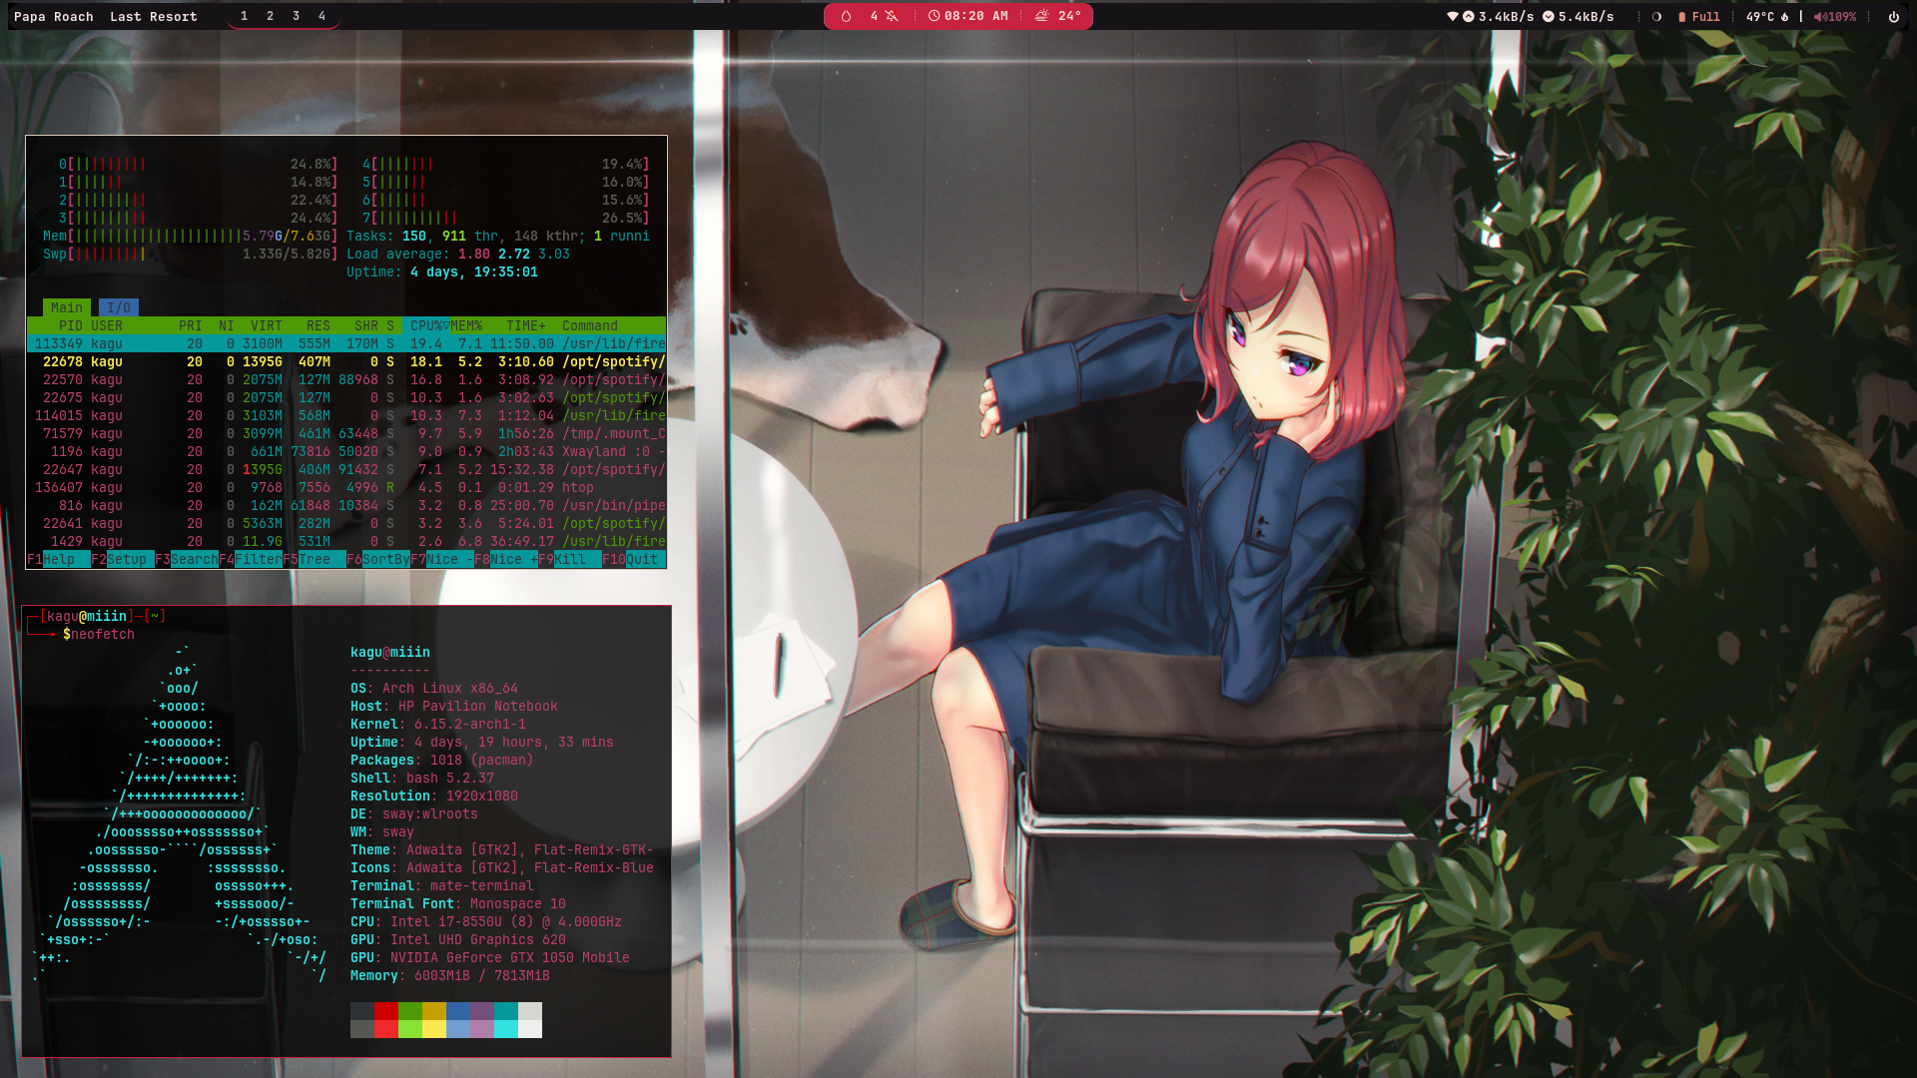This screenshot has height=1078, width=1917.
Task: Click the F5 Tree button in htop
Action: click(315, 559)
